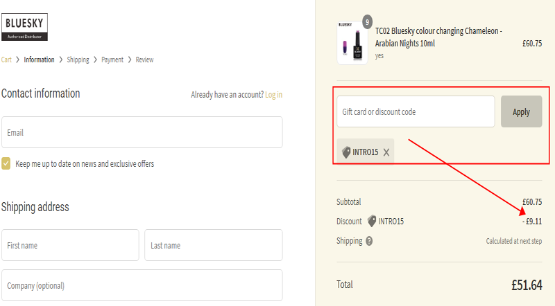Open the Shipping help question-mark icon
Viewport: 555px width, 306px height.
click(x=369, y=241)
